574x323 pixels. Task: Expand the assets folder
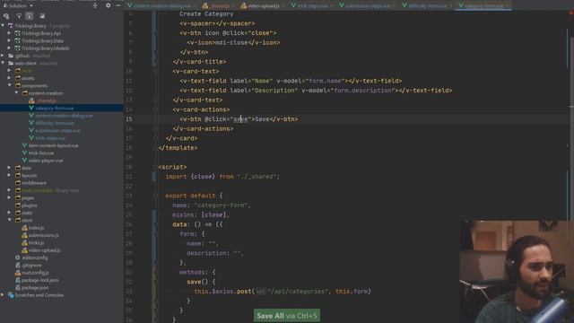click(9, 78)
